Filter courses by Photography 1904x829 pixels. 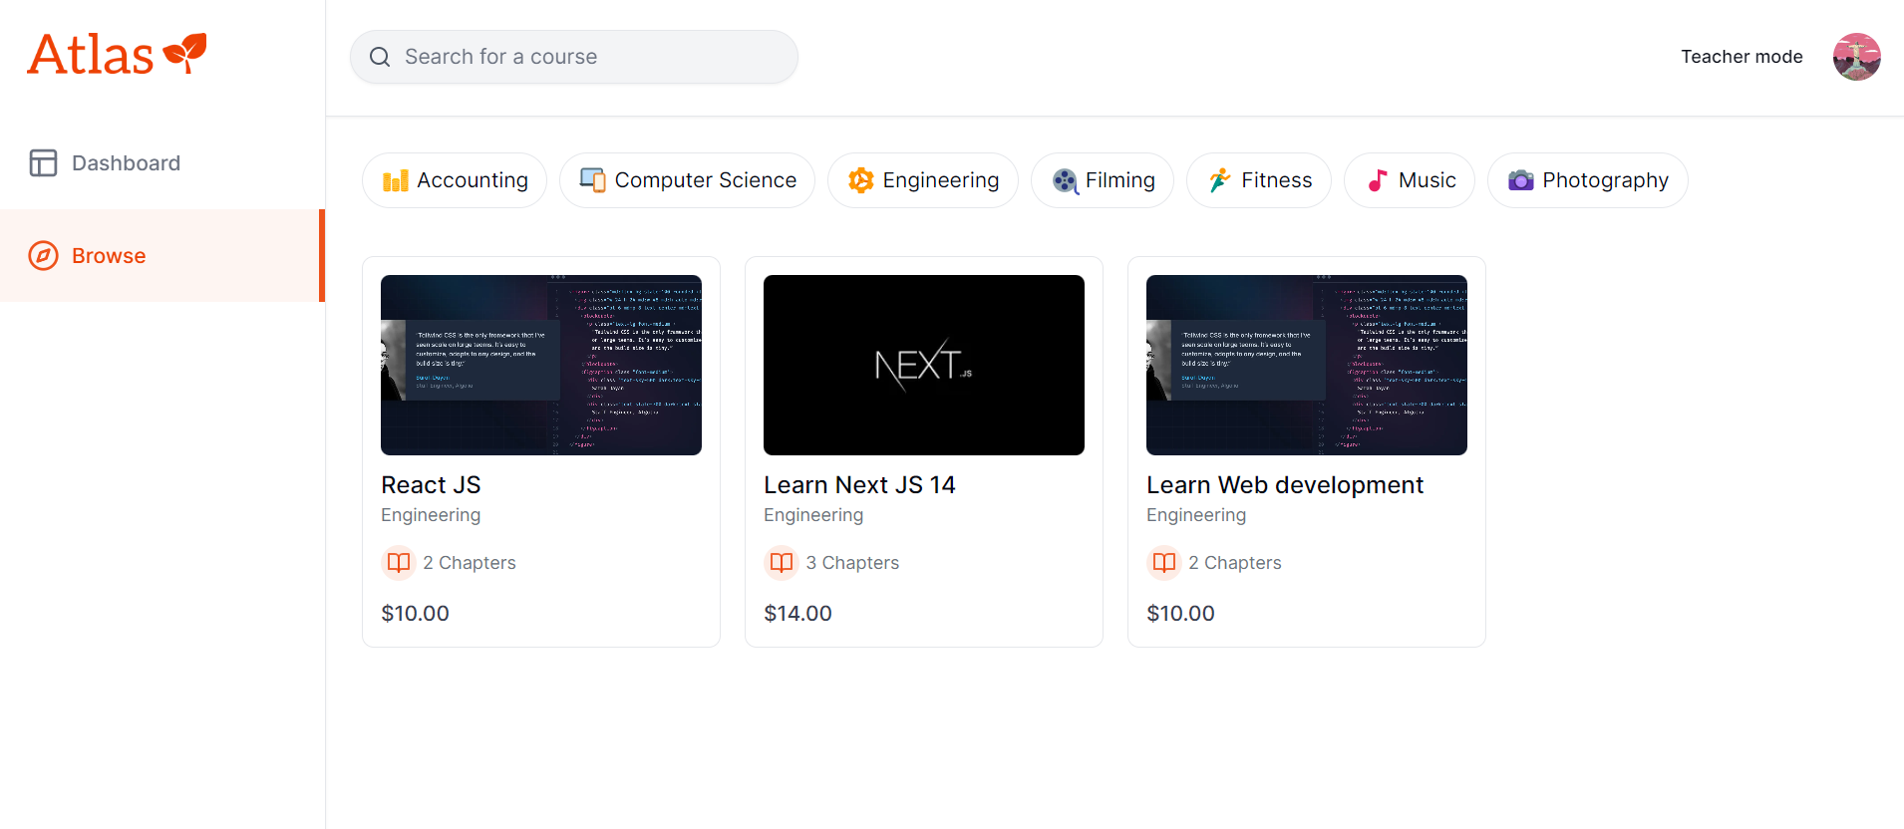(1588, 180)
